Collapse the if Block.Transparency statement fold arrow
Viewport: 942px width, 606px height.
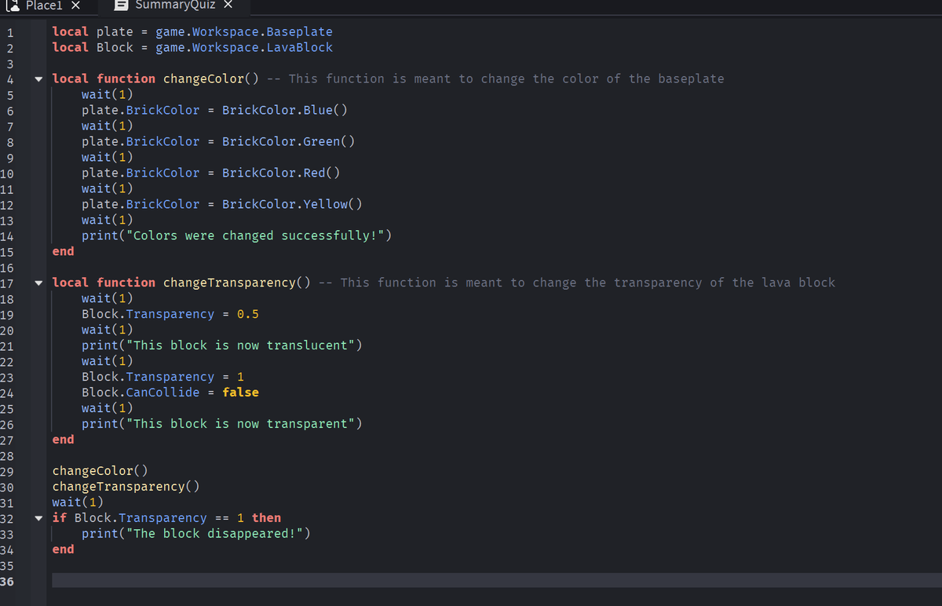(38, 518)
